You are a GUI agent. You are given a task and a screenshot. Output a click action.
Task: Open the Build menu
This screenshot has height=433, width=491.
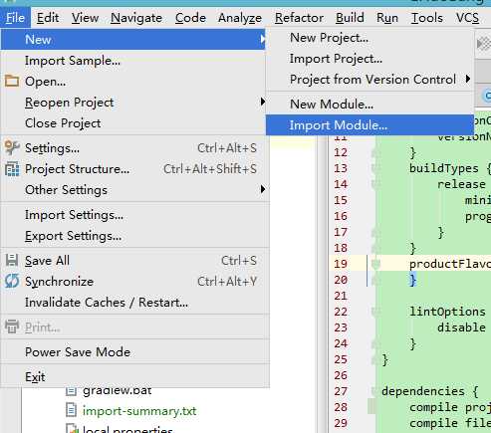[x=350, y=18]
